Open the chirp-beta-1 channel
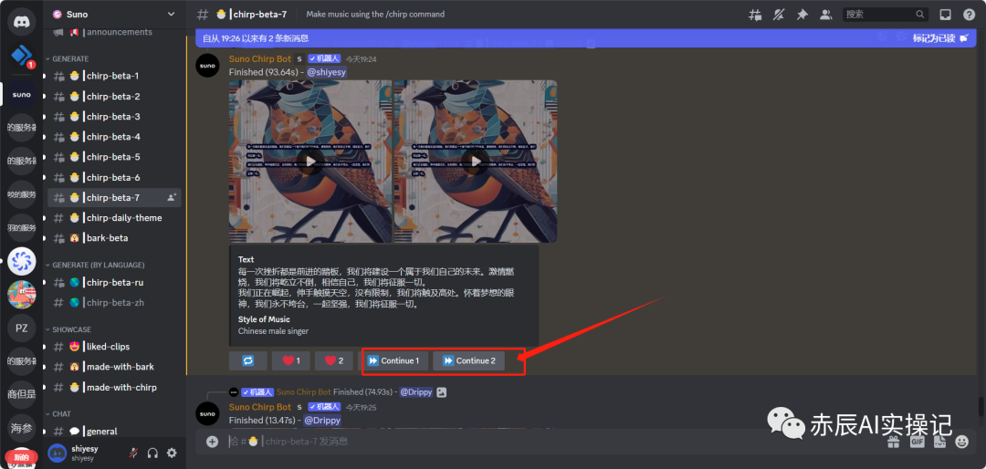This screenshot has height=469, width=986. (114, 76)
